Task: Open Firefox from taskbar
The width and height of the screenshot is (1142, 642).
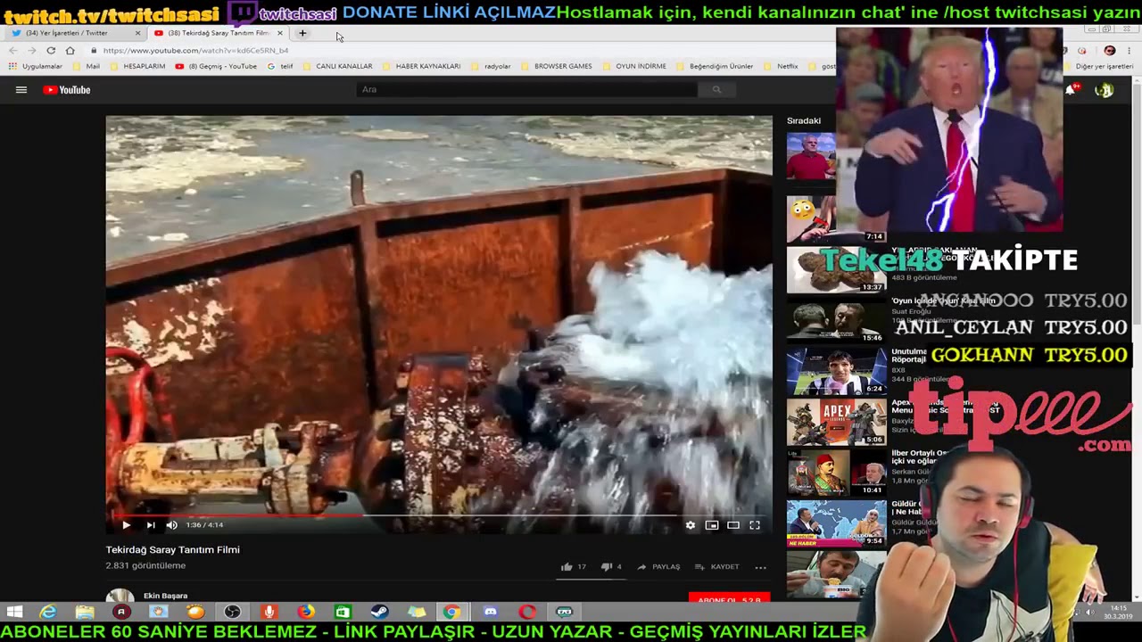Action: coord(306,612)
